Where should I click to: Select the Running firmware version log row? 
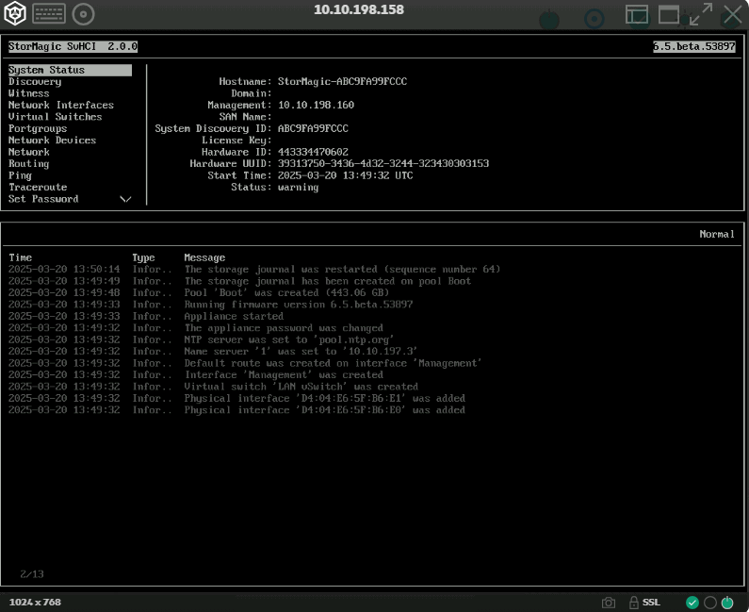(x=211, y=305)
